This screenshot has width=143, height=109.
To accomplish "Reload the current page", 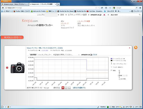I will click(102, 8).
